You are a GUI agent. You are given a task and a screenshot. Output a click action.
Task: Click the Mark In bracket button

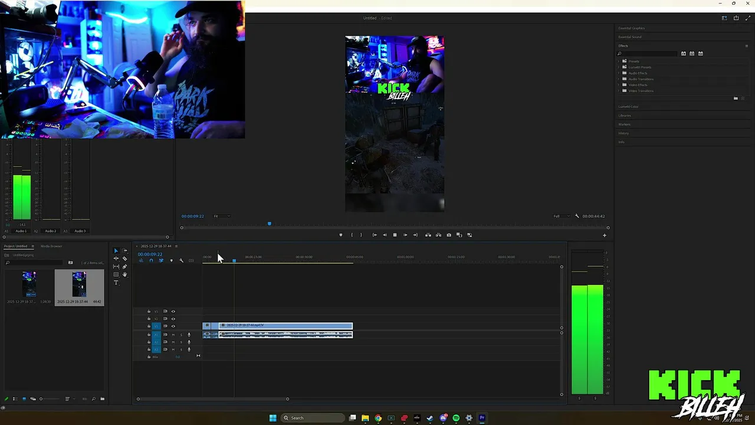pos(352,235)
